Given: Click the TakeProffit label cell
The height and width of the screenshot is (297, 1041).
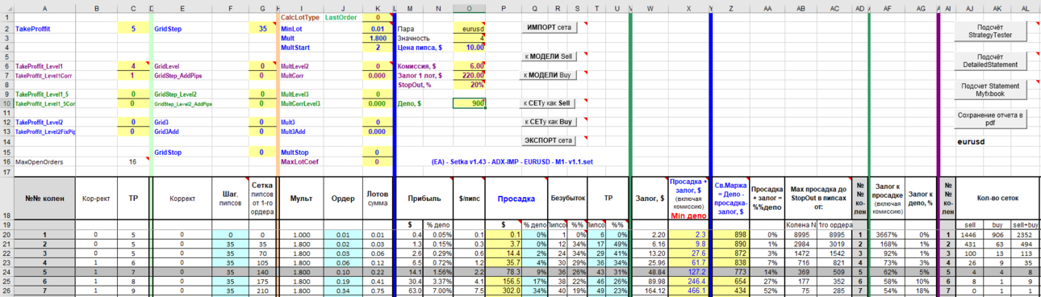Looking at the screenshot, I should [44, 28].
